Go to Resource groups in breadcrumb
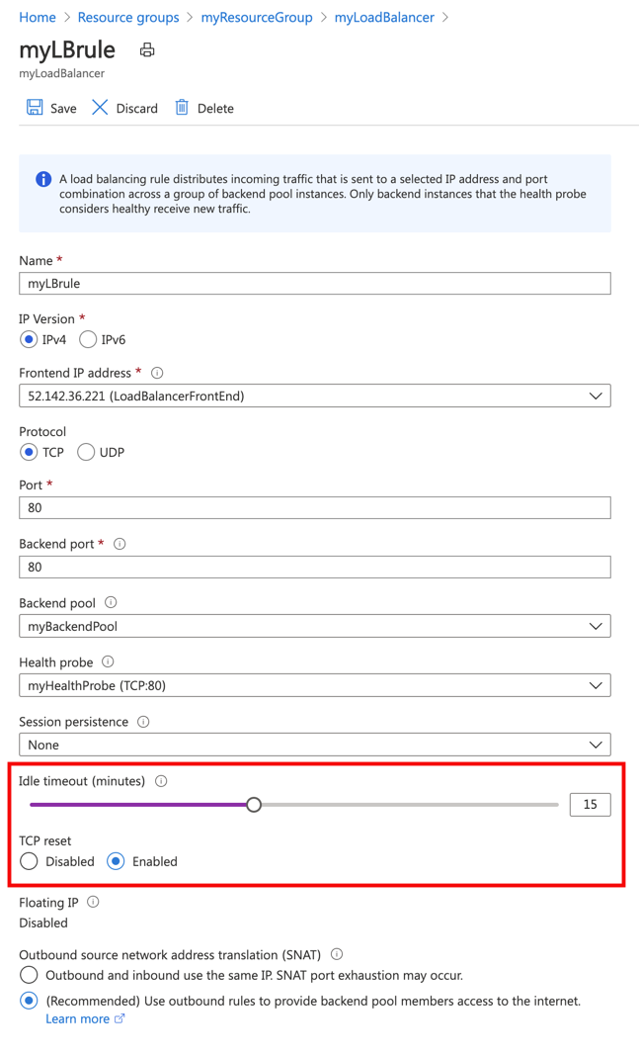 (128, 17)
